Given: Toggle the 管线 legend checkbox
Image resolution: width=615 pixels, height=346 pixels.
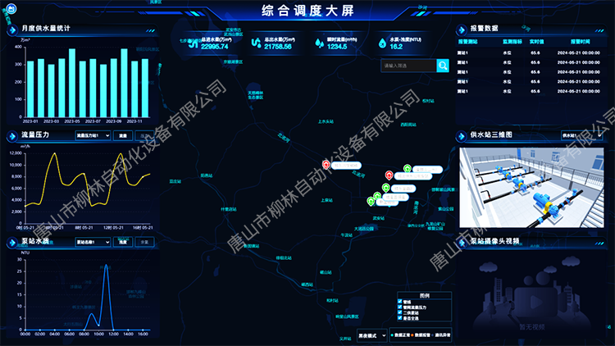Looking at the screenshot, I should (x=399, y=302).
